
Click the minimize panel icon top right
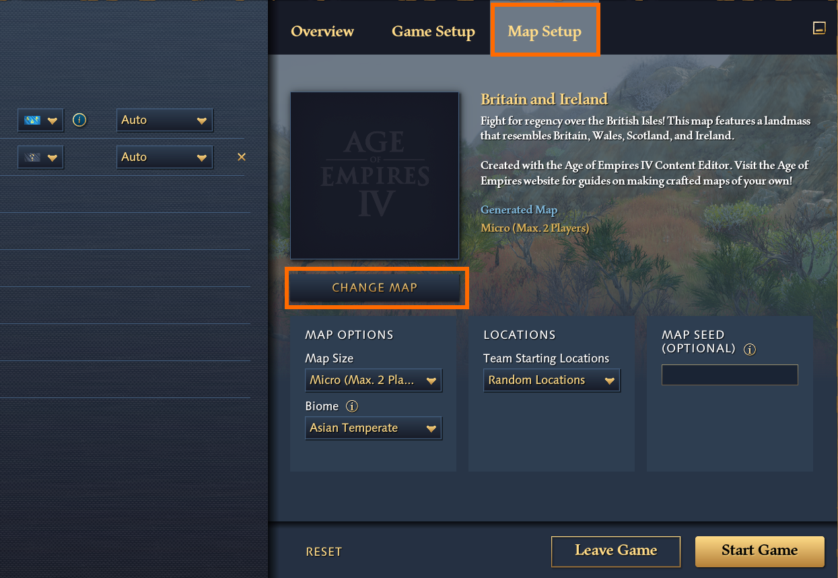(x=819, y=28)
